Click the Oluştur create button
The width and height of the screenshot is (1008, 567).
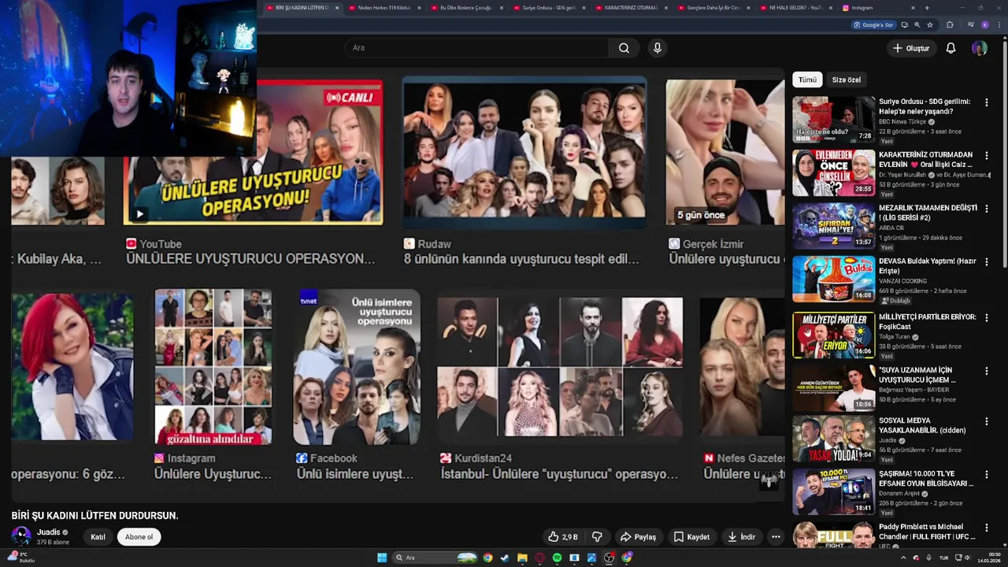point(910,48)
